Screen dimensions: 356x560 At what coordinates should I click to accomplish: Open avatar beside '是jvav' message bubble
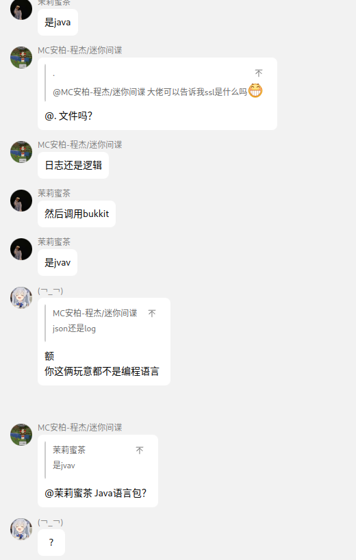[21, 249]
